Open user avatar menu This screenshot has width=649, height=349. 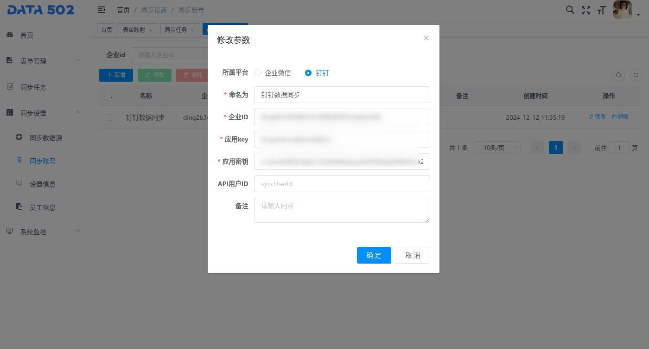pyautogui.click(x=623, y=10)
